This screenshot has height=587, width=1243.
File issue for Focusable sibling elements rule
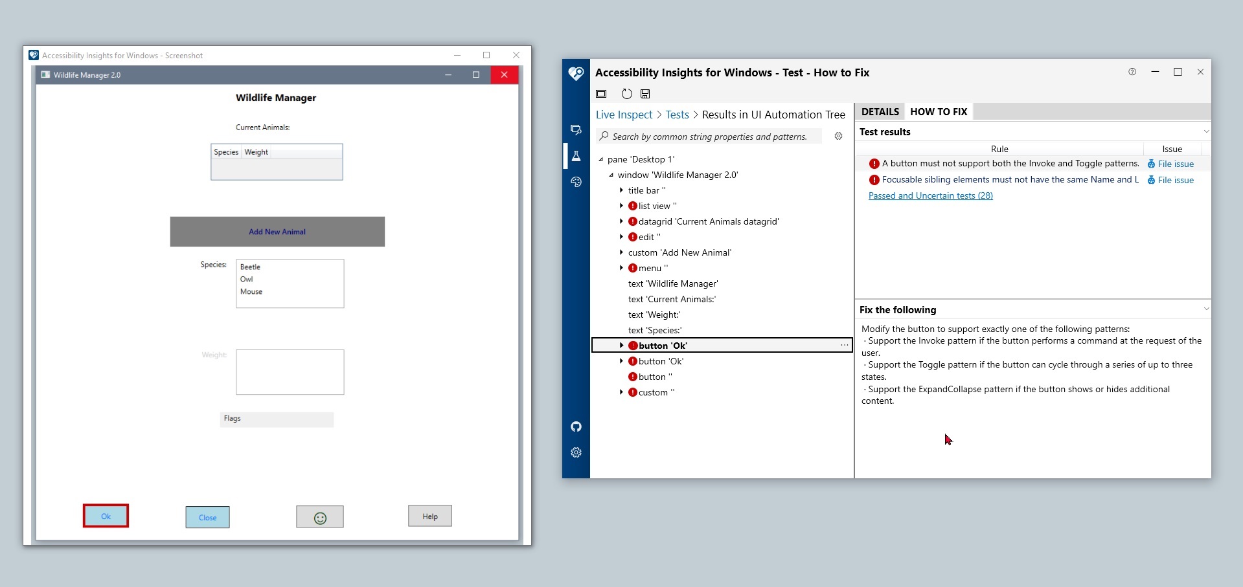(1170, 180)
